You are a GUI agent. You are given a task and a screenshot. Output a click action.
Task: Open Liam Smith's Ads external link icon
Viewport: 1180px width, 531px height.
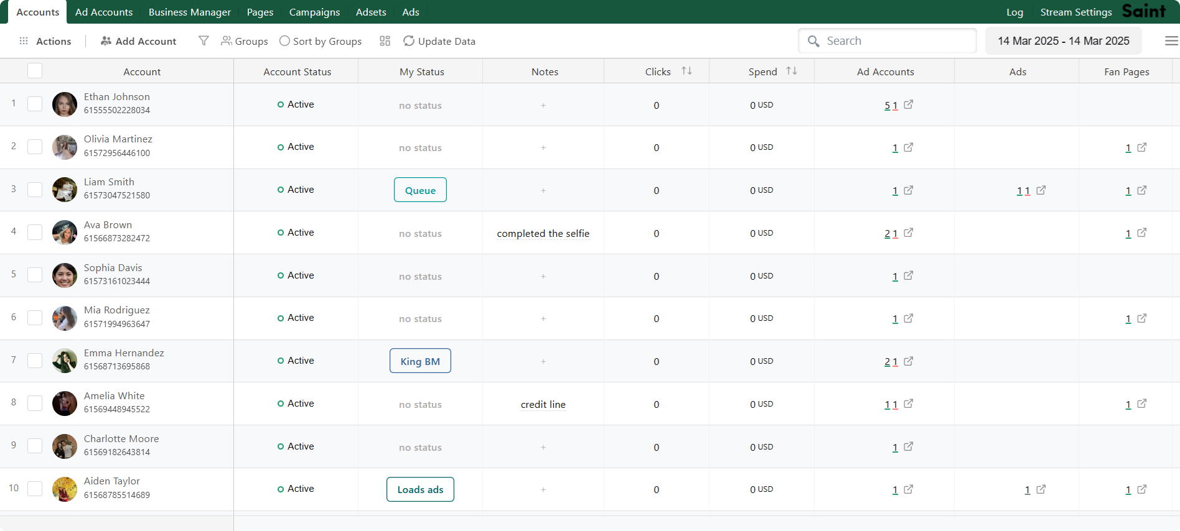[x=1041, y=190]
